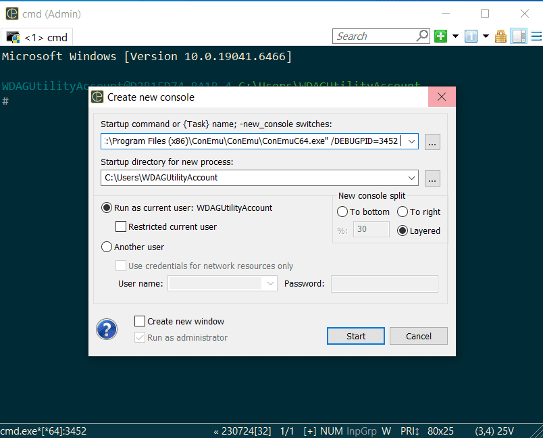Expand the arrow next to the console list icon
The height and width of the screenshot is (438, 543).
point(486,36)
